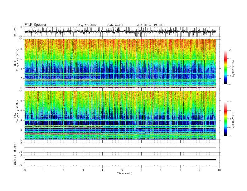Click the time axis tick label "4"
247x191 pixels.
point(102,170)
